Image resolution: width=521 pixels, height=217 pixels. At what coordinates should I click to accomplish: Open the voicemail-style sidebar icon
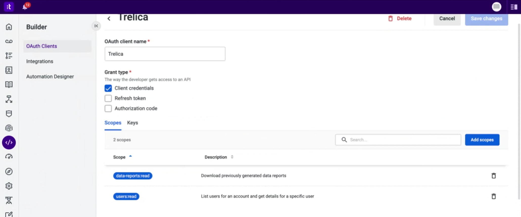point(9,41)
